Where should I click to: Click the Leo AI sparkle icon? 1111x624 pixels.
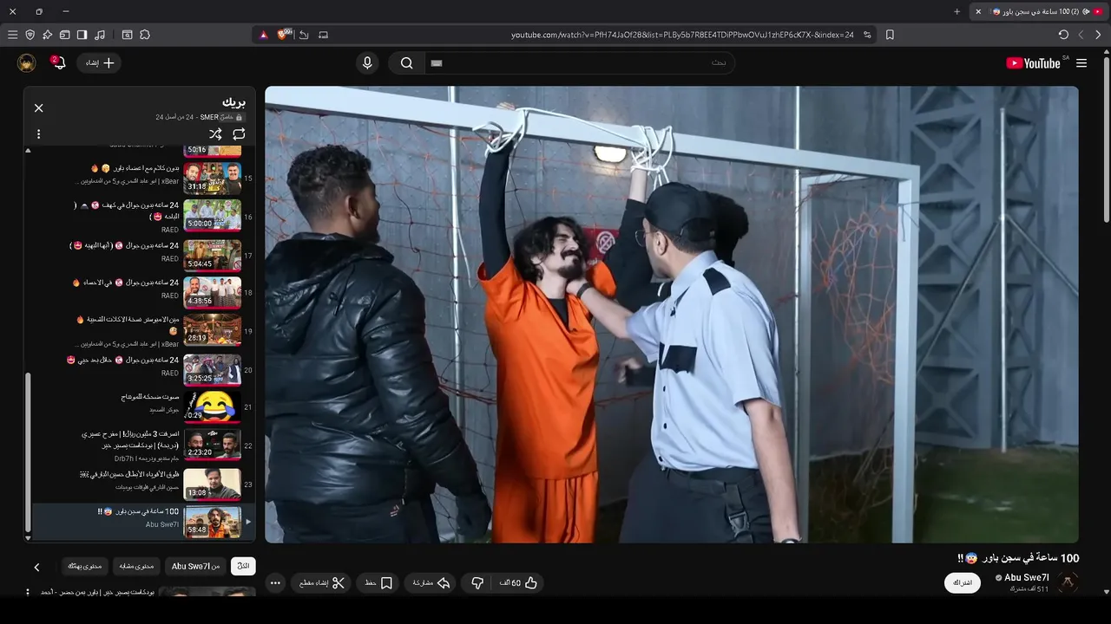(48, 35)
